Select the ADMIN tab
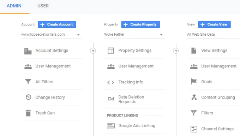240x136 pixels. [14, 6]
